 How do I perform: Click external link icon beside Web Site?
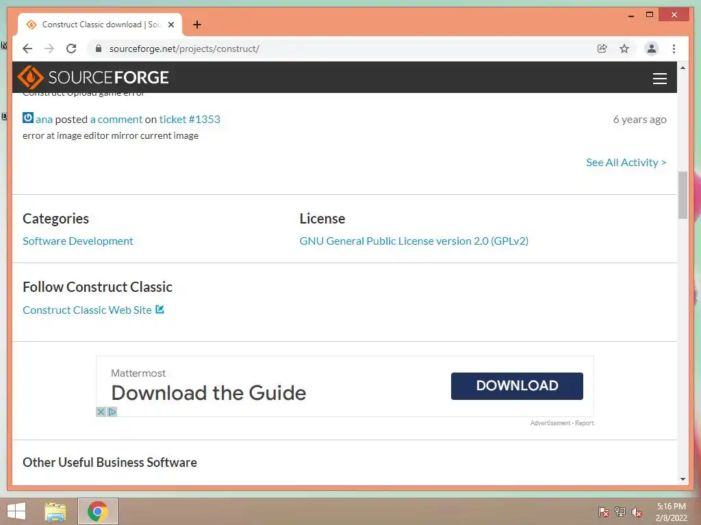pos(160,309)
